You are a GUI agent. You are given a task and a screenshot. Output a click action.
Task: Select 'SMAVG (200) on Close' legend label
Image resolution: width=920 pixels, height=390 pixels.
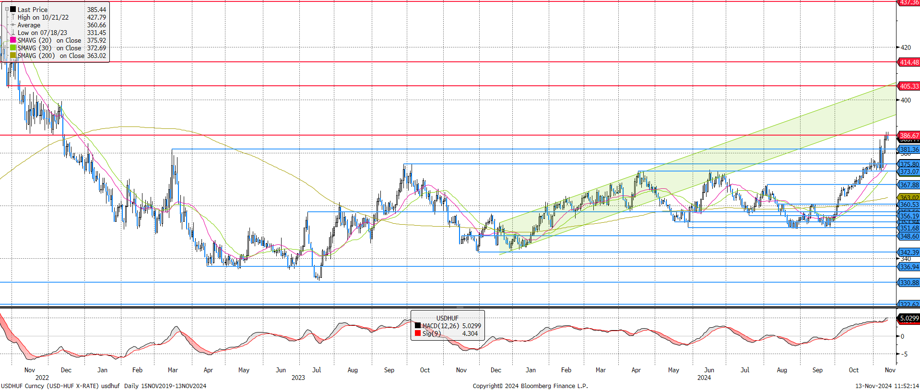[51, 56]
